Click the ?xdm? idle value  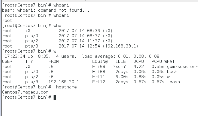(119, 67)
